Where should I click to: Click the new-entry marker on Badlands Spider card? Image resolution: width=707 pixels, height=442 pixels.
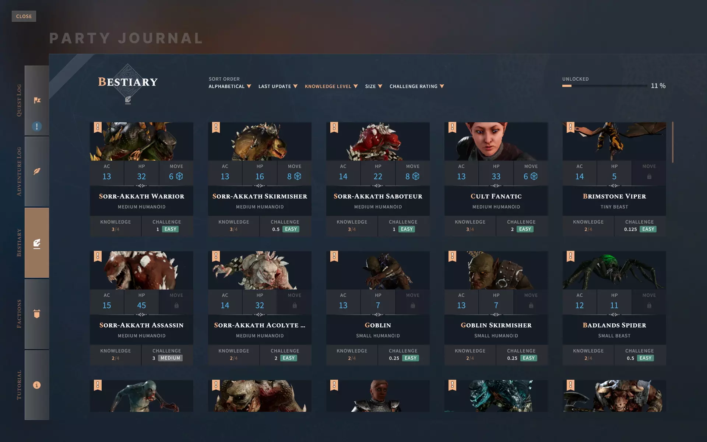(x=570, y=256)
